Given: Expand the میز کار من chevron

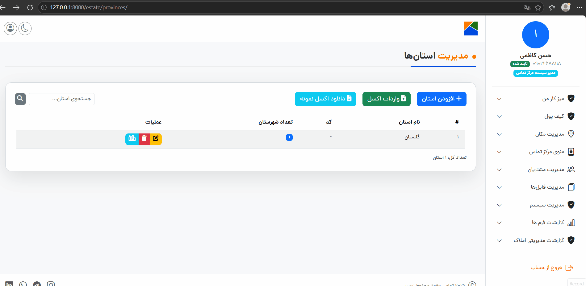Looking at the screenshot, I should [x=499, y=99].
